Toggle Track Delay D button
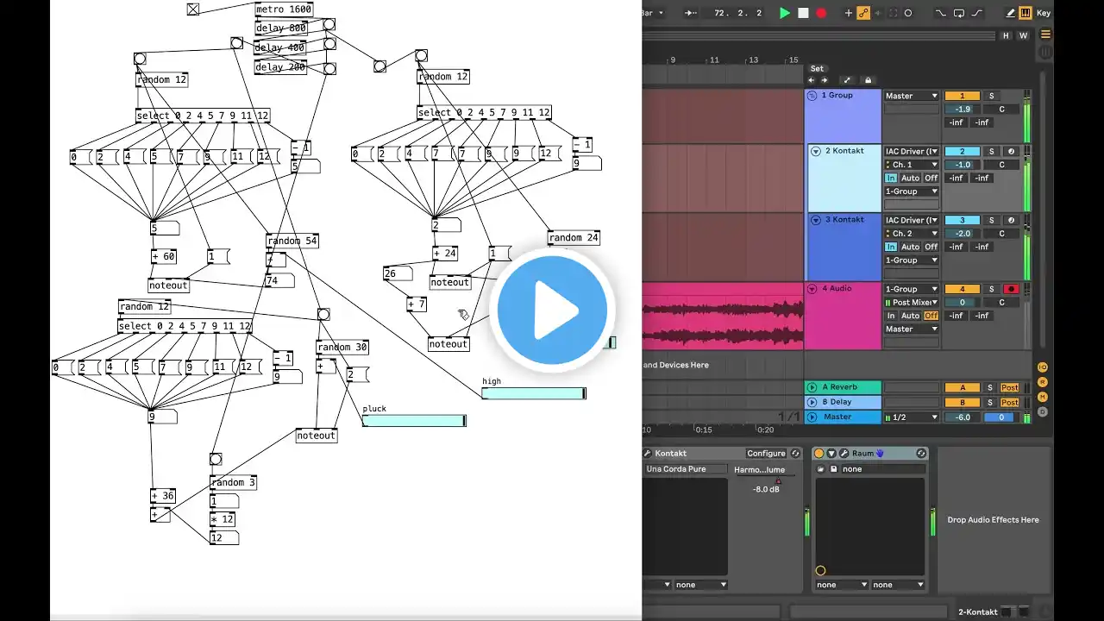This screenshot has width=1104, height=621. click(1043, 411)
